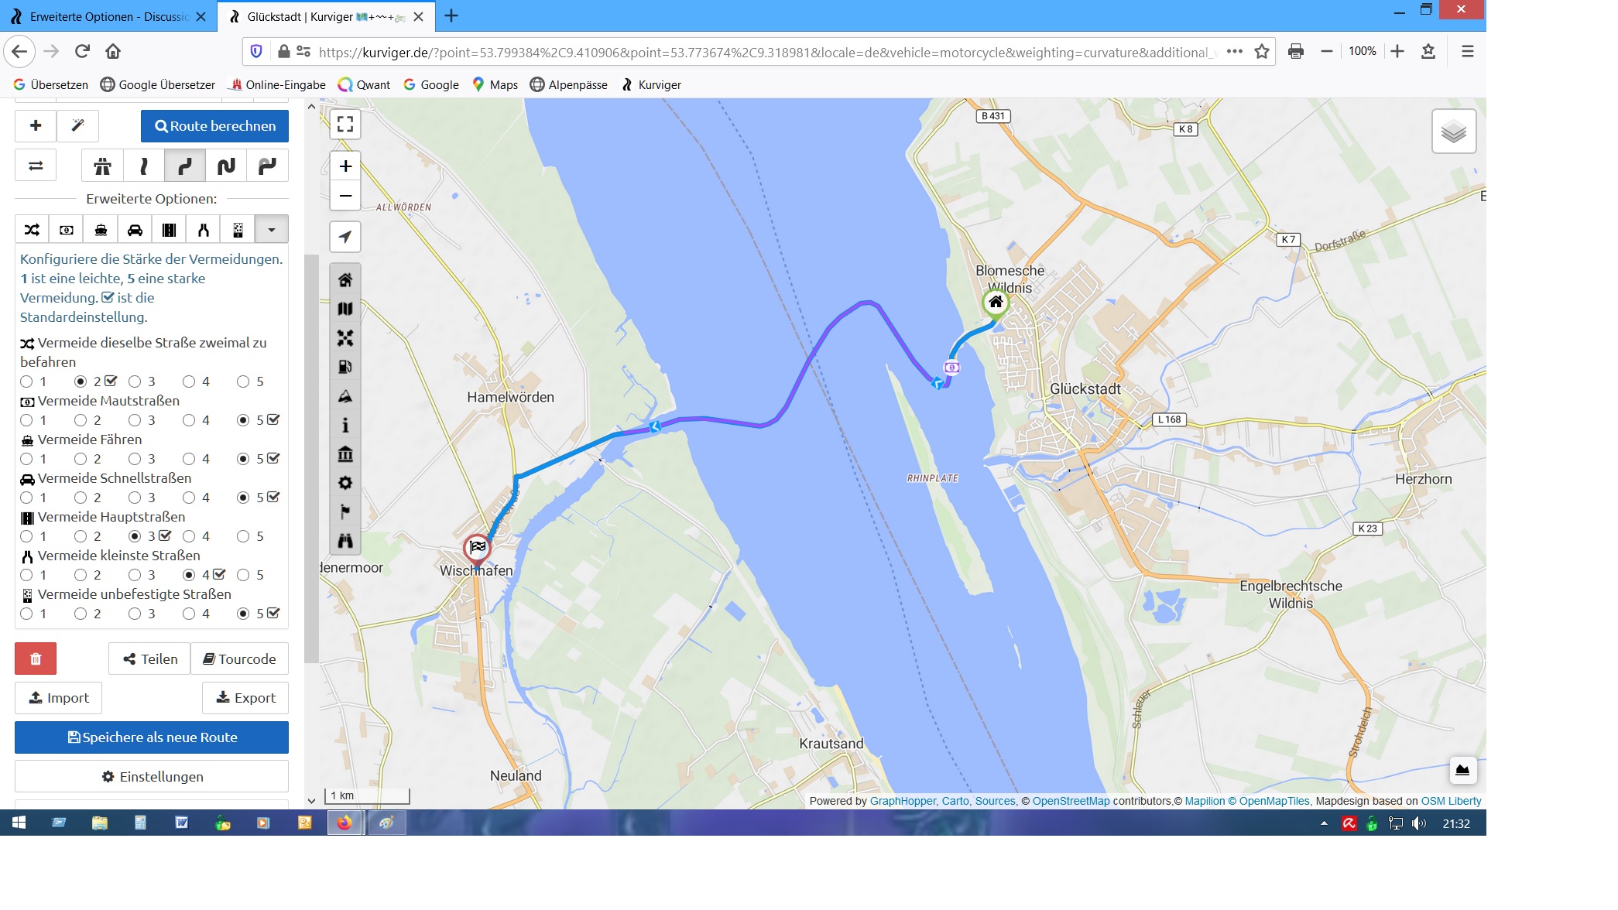Set Vermeide Fähren strength to 1
This screenshot has width=1618, height=910.
[x=27, y=459]
